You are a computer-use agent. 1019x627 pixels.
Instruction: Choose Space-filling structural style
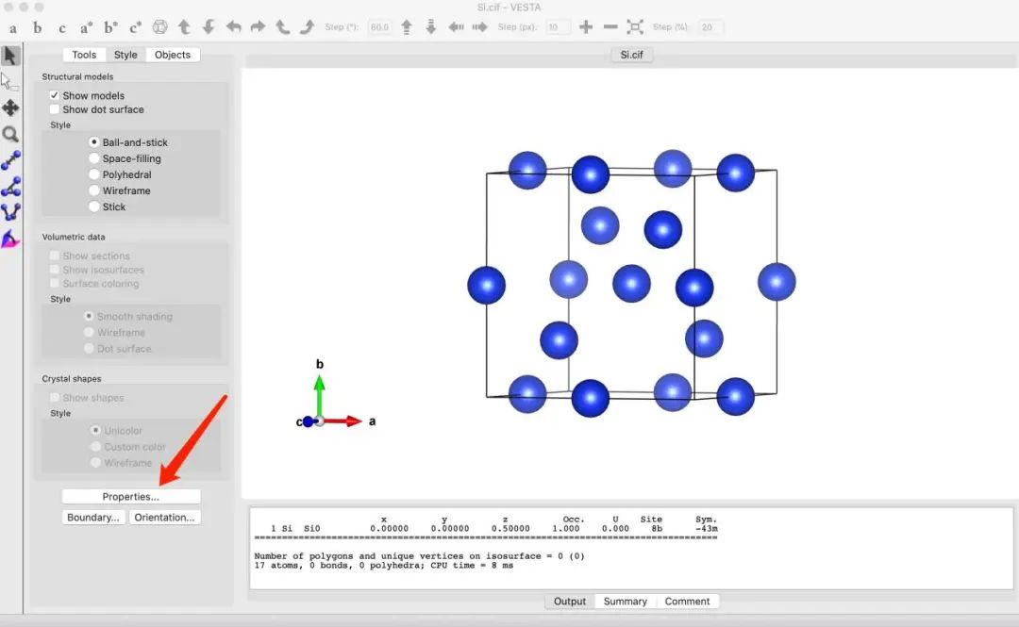[x=94, y=158]
